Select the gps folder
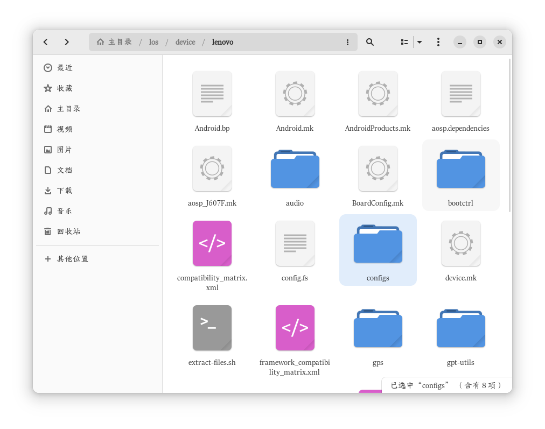 (x=378, y=335)
